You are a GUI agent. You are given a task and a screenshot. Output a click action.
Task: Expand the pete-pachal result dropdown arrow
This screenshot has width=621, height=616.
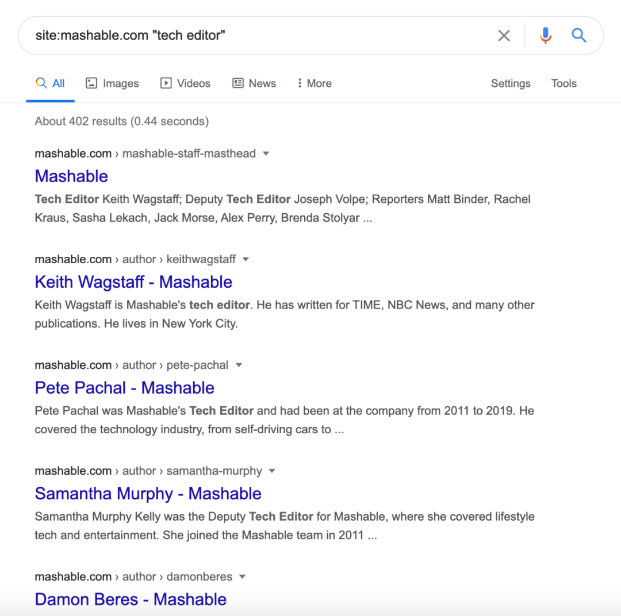pos(239,365)
